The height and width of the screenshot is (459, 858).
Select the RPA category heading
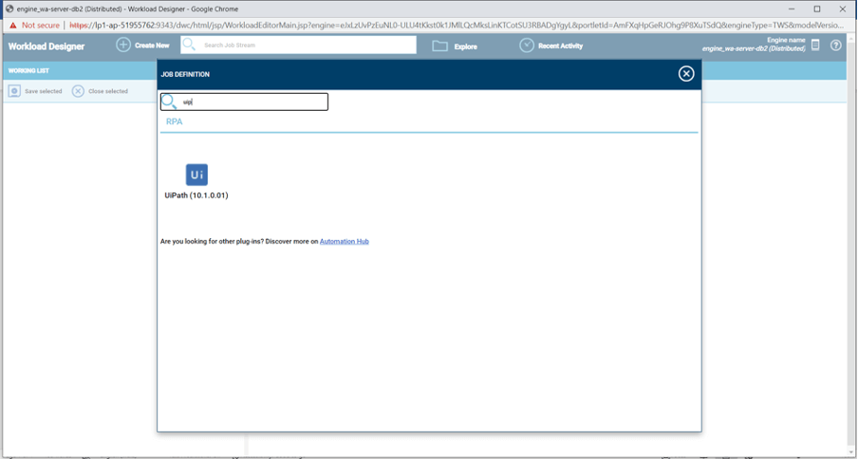coord(175,121)
